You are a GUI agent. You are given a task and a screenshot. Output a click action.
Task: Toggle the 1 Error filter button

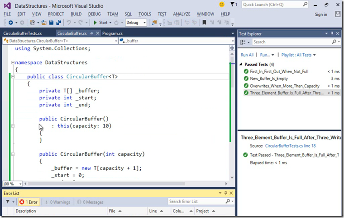[29, 202]
